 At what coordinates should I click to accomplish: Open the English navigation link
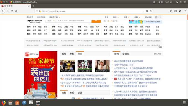click(148, 34)
